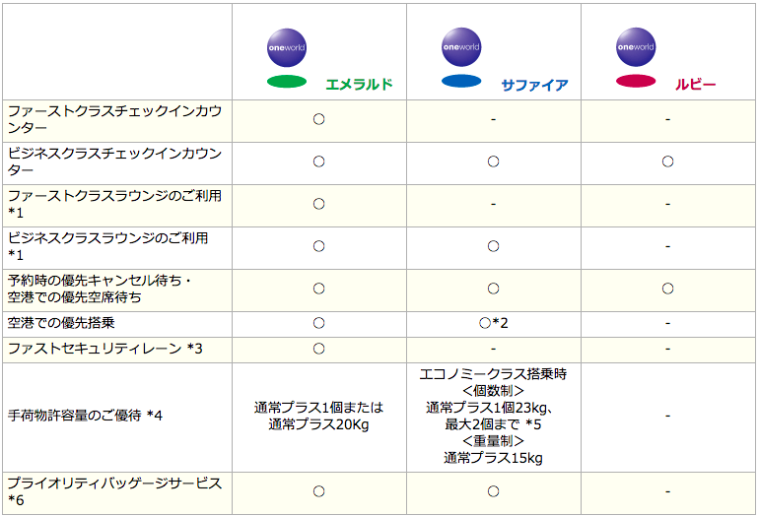This screenshot has height=516, width=759.
Task: Click the red Ruby oval badge
Action: [x=636, y=81]
